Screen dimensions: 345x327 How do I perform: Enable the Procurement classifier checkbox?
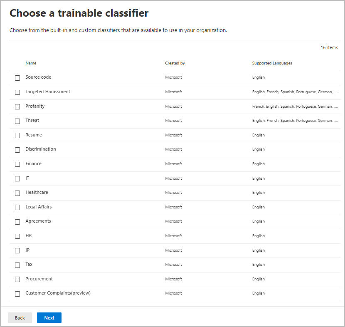coord(17,279)
